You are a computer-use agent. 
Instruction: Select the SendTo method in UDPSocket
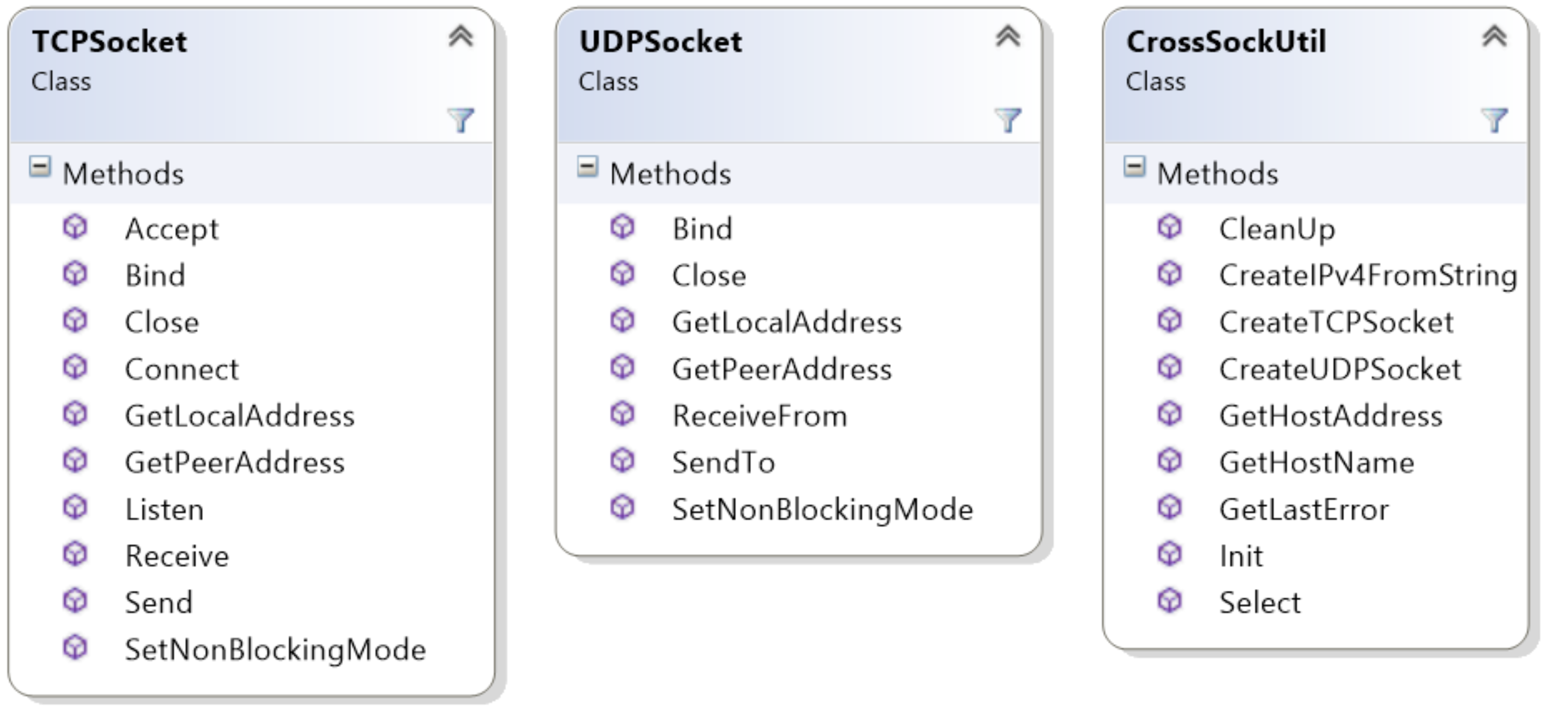(x=723, y=463)
